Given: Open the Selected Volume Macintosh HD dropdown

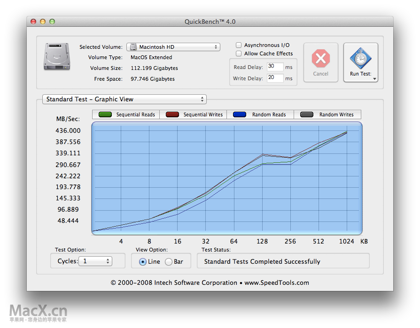Looking at the screenshot, I should coord(173,47).
